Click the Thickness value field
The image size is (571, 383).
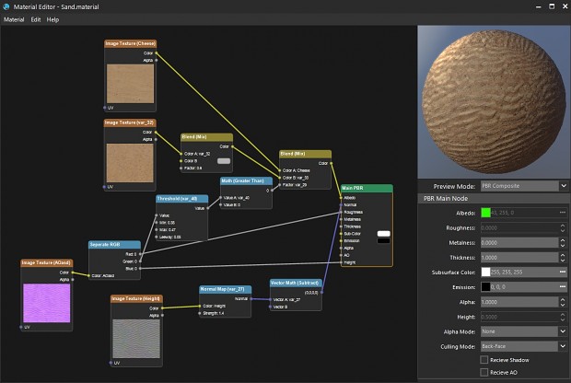pos(519,258)
